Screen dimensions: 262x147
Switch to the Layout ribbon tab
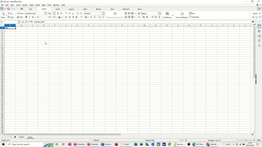tap(71, 9)
